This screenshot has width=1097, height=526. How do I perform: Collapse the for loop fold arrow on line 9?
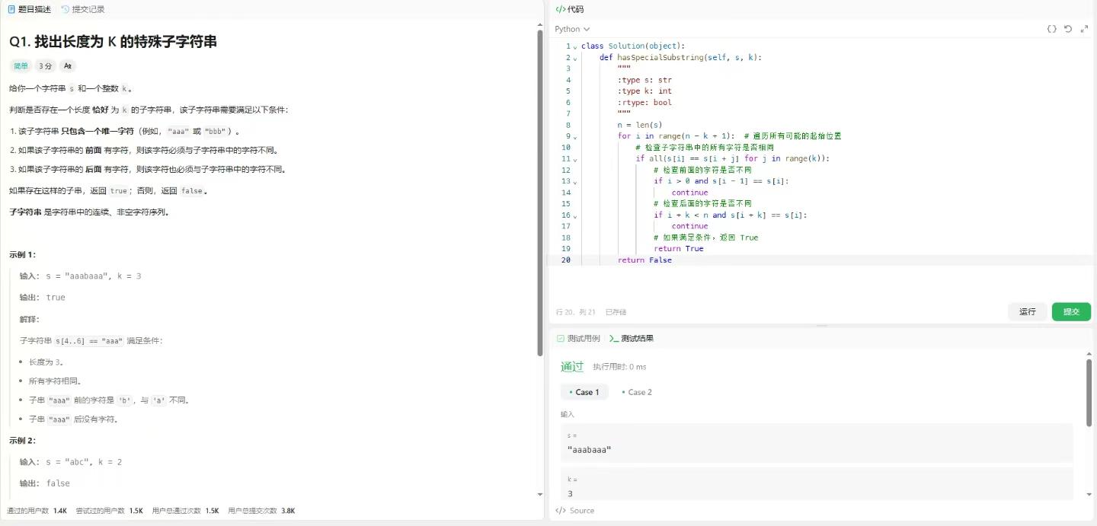point(575,137)
